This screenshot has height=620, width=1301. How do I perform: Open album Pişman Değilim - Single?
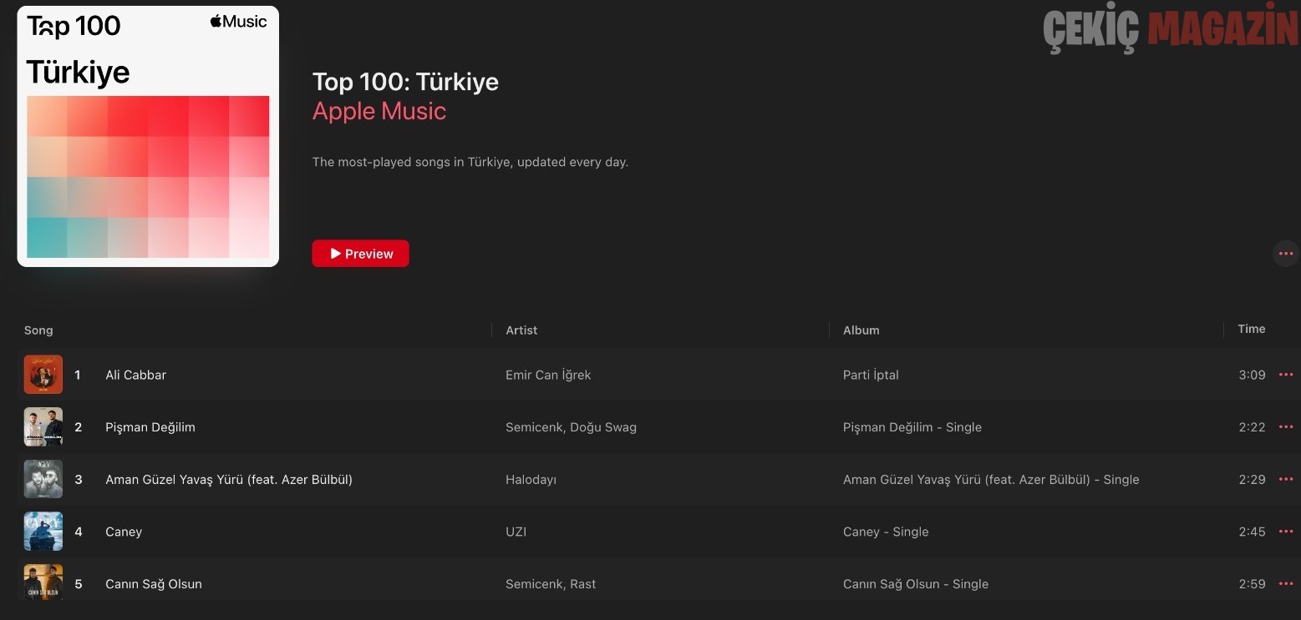[x=912, y=427]
